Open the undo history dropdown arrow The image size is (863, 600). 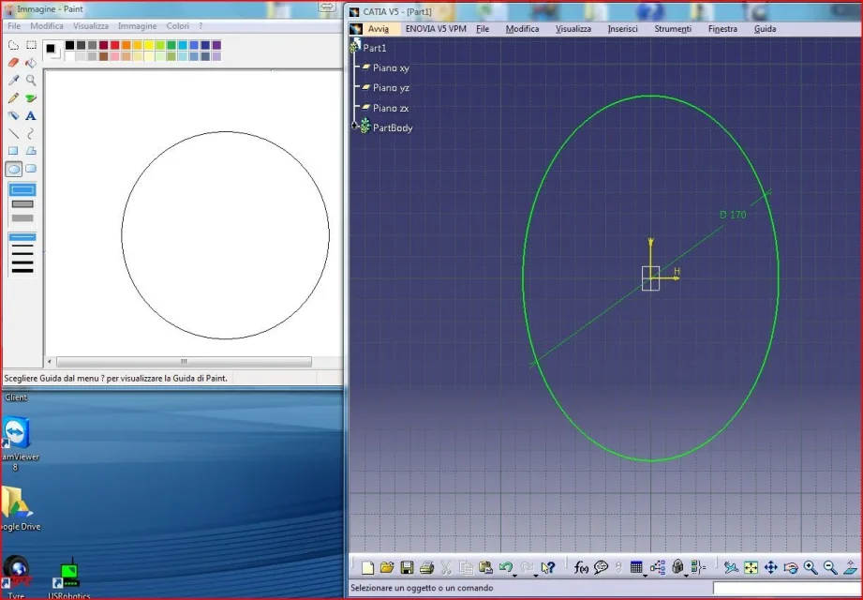pyautogui.click(x=514, y=576)
